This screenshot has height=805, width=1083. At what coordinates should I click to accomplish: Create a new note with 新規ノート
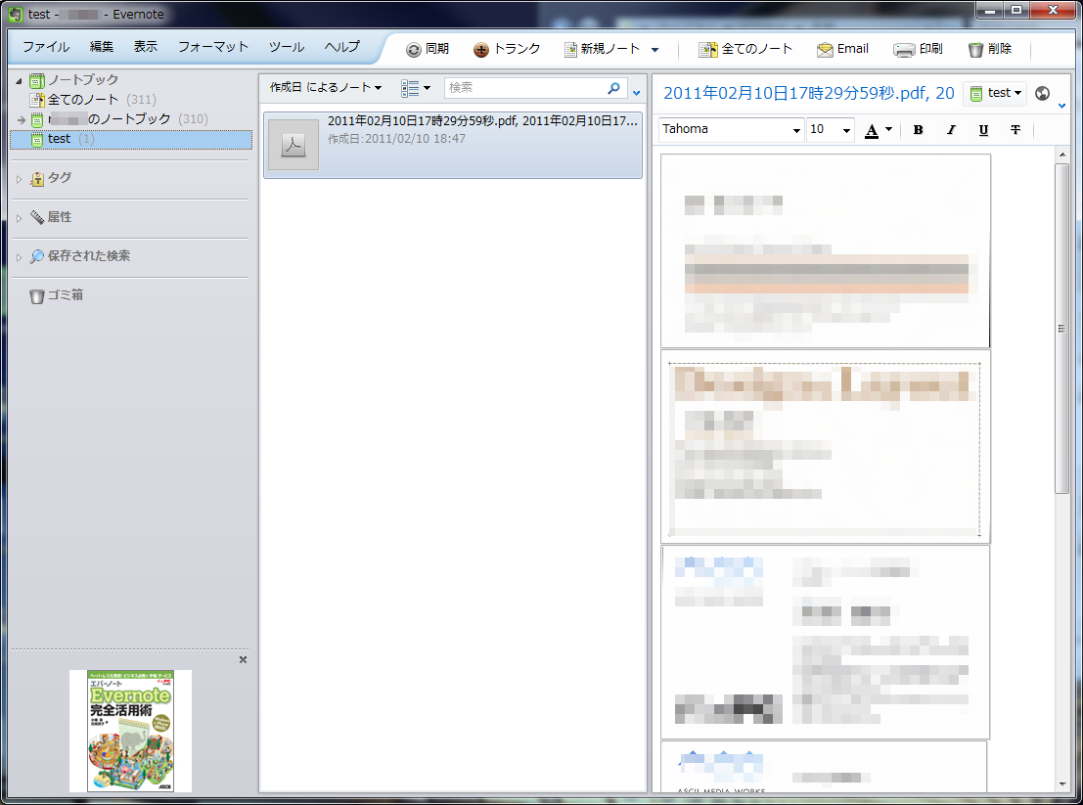(603, 49)
